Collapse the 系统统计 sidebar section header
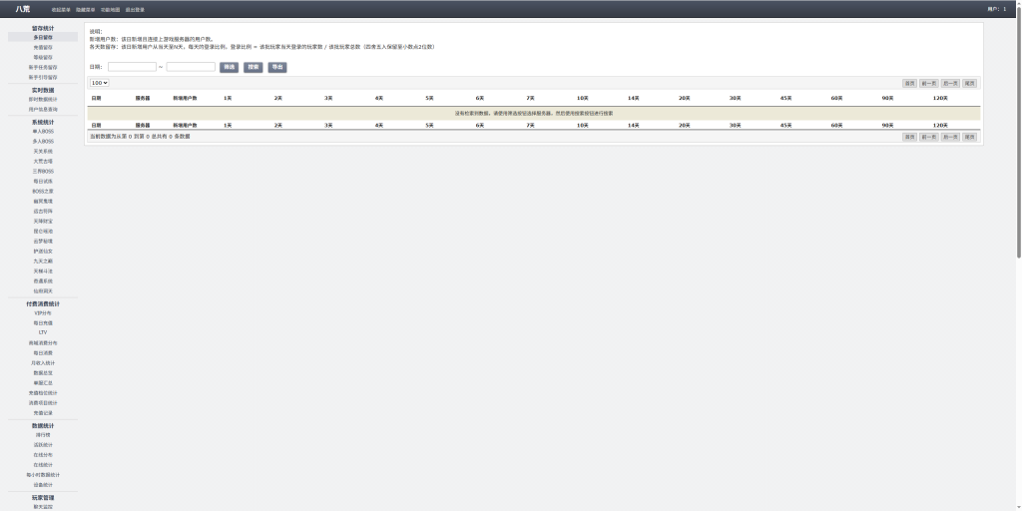Screen dimensions: 1022x511 (x=43, y=122)
